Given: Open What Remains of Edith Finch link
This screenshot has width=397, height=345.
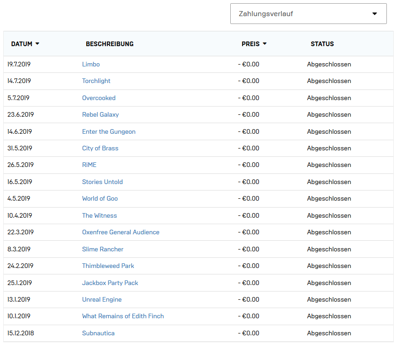Looking at the screenshot, I should pyautogui.click(x=123, y=316).
